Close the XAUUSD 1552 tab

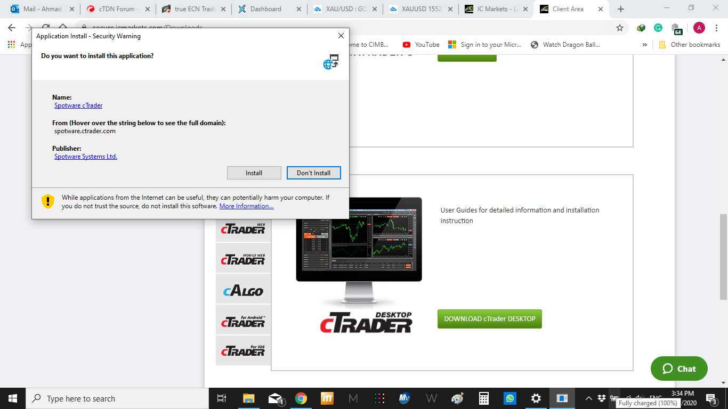449,9
